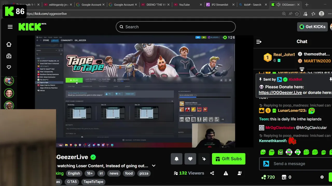Open Real_John1 profile in gifter leaderboard
The width and height of the screenshot is (332, 186).
click(284, 55)
